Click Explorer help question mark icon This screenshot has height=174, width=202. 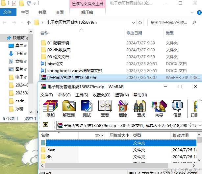pyautogui.click(x=199, y=12)
